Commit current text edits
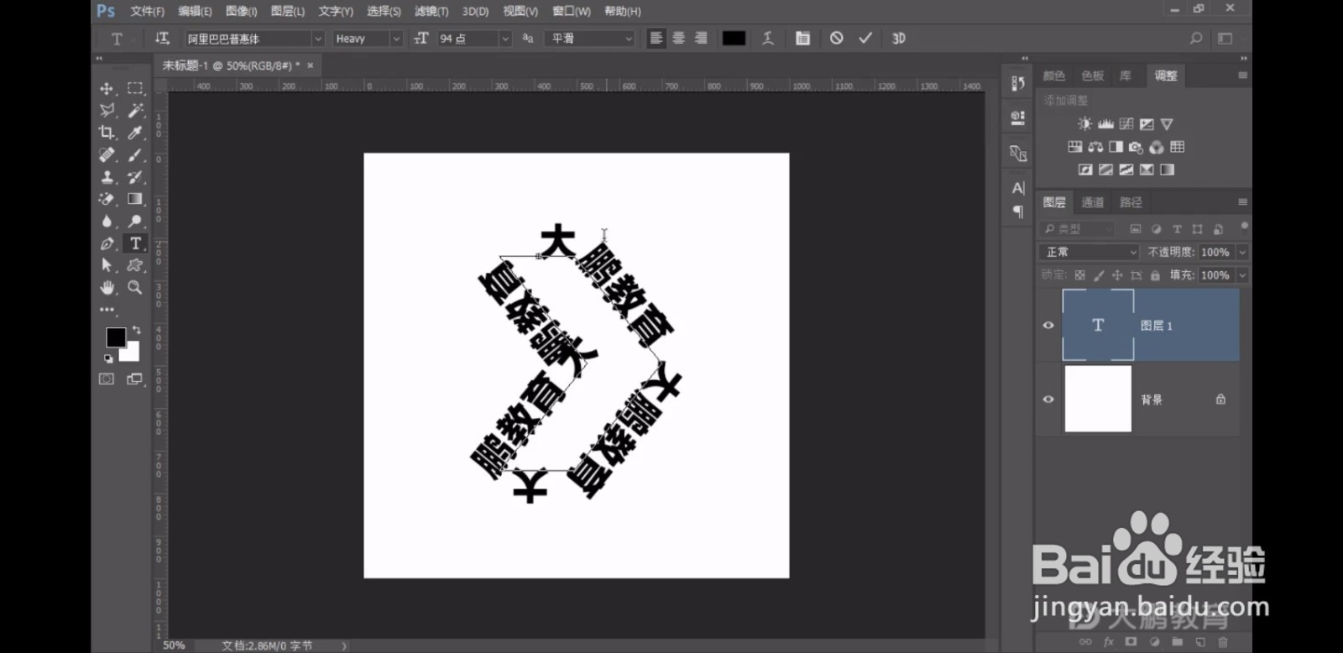 point(865,39)
